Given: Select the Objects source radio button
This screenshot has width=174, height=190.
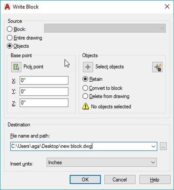Looking at the screenshot, I should [10, 46].
